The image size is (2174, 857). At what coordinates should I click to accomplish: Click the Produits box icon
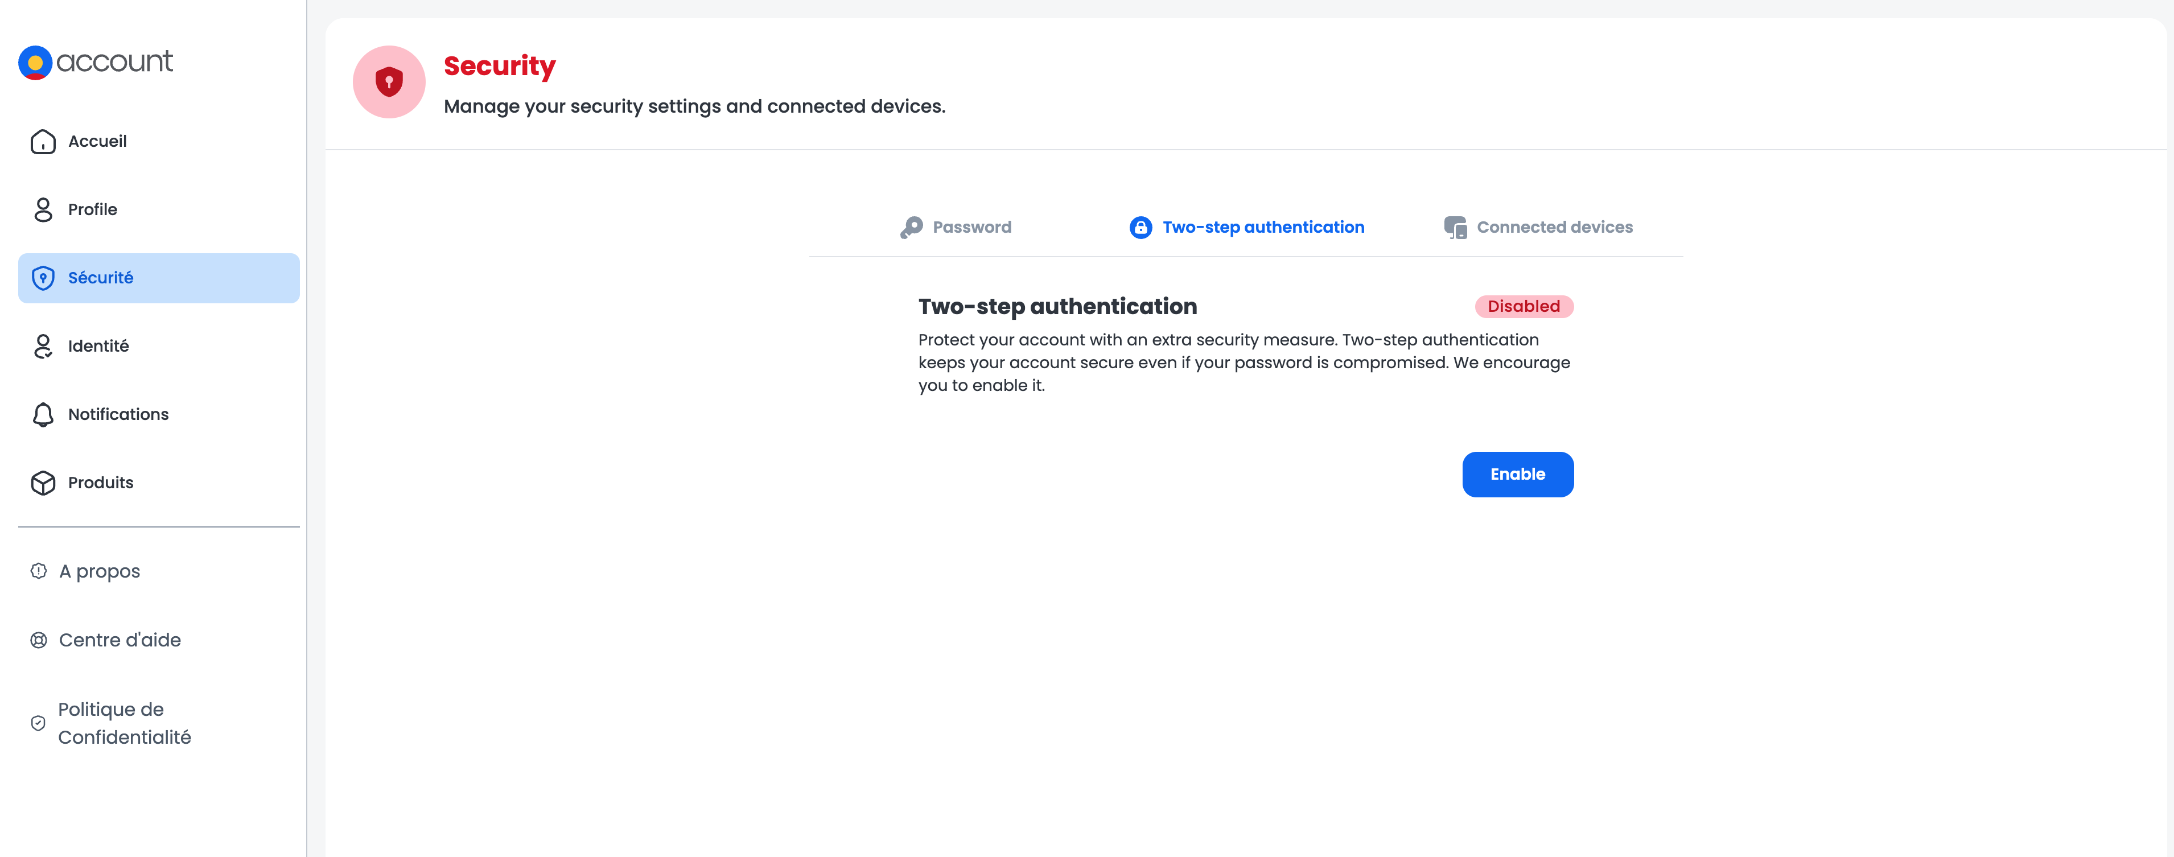click(43, 483)
